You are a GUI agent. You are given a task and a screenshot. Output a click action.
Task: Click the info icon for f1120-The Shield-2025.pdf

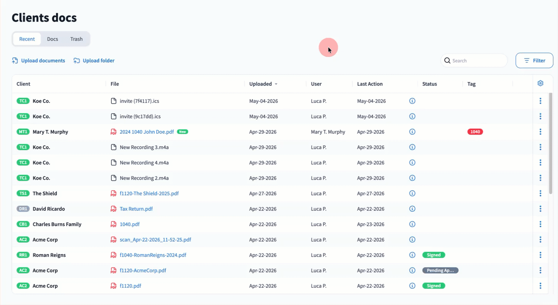[412, 193]
